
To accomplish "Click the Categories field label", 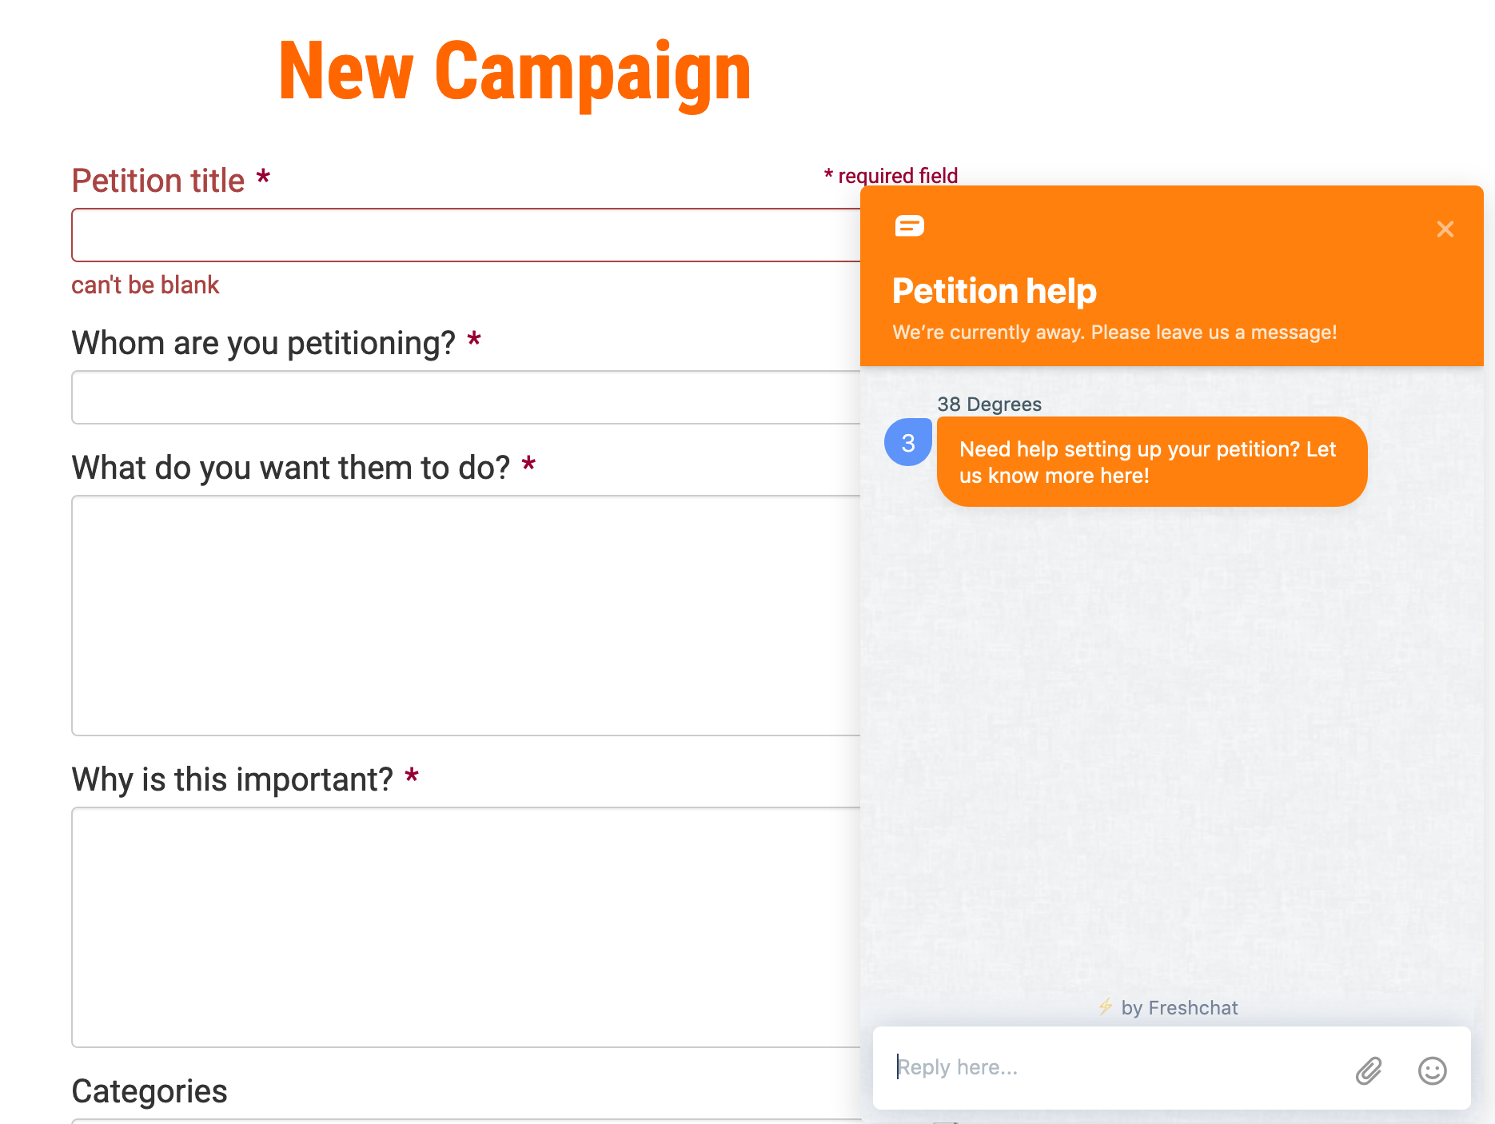I will point(149,1091).
